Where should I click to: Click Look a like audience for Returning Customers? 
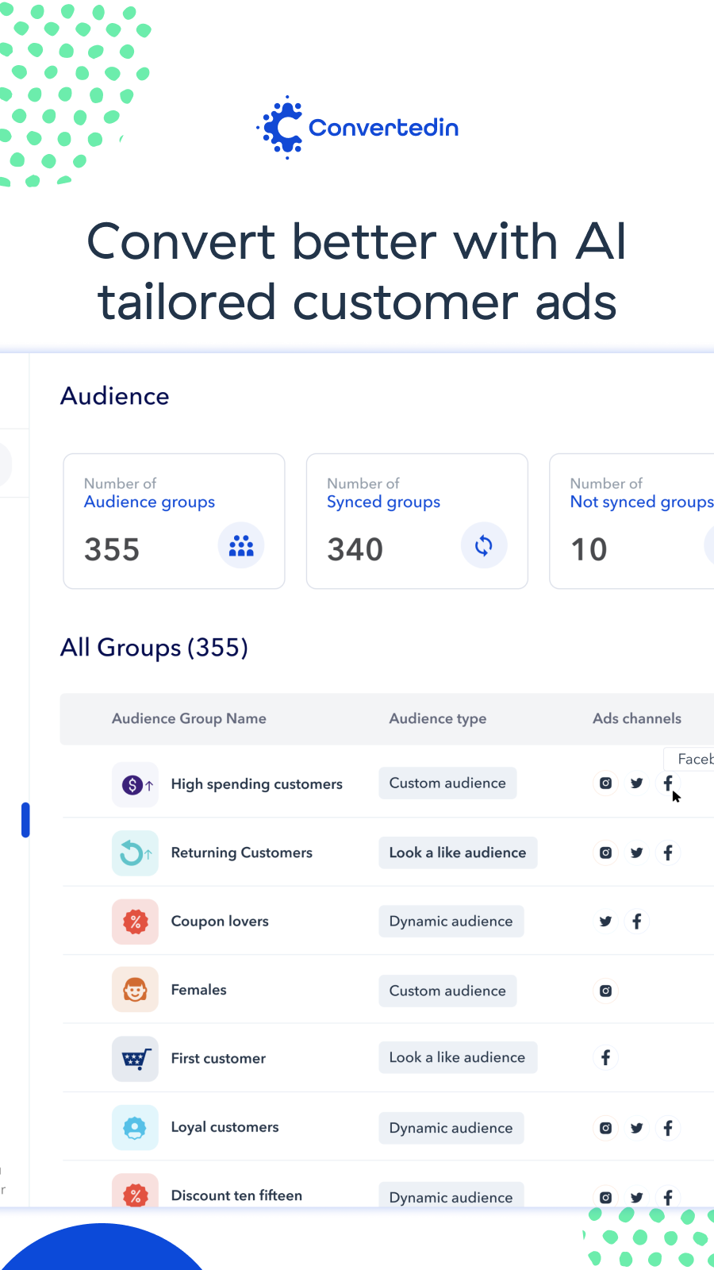[x=457, y=852]
